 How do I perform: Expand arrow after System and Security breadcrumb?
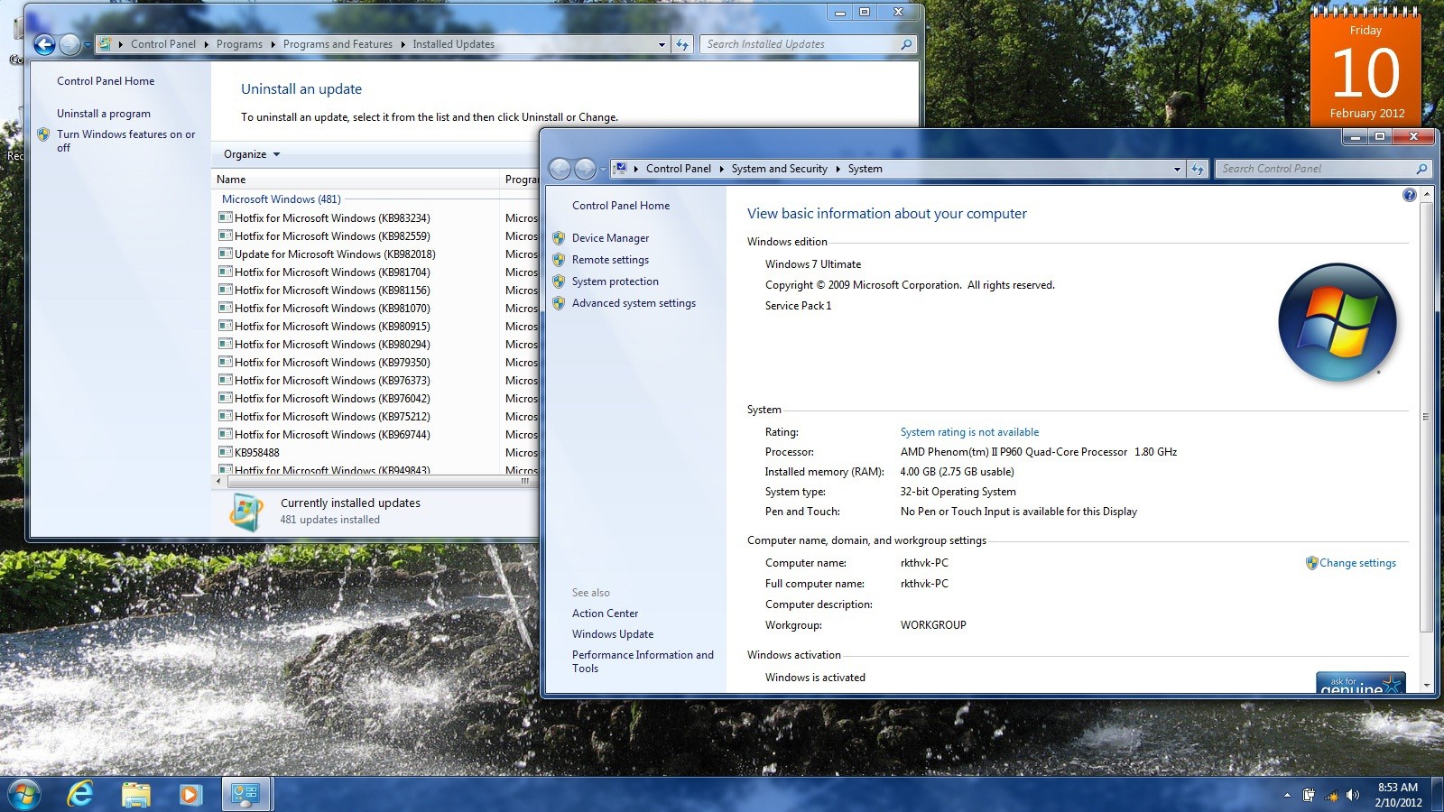point(838,169)
